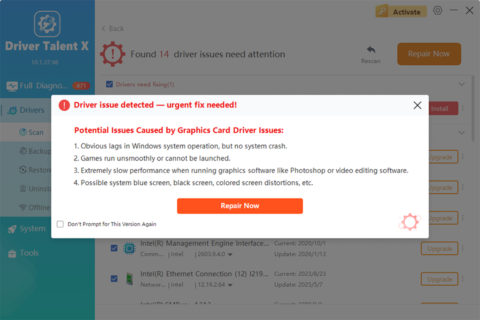The width and height of the screenshot is (480, 320).
Task: Upgrade the Intel Management Engine Interface driver
Action: (439, 248)
